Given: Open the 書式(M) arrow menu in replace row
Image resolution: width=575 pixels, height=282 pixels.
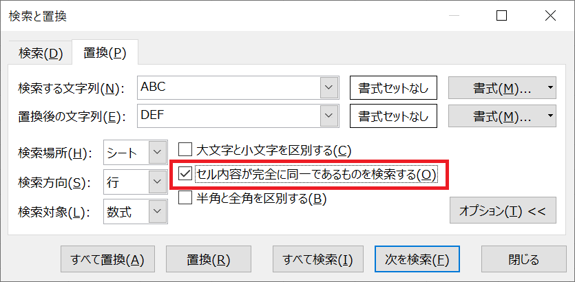Looking at the screenshot, I should [550, 116].
